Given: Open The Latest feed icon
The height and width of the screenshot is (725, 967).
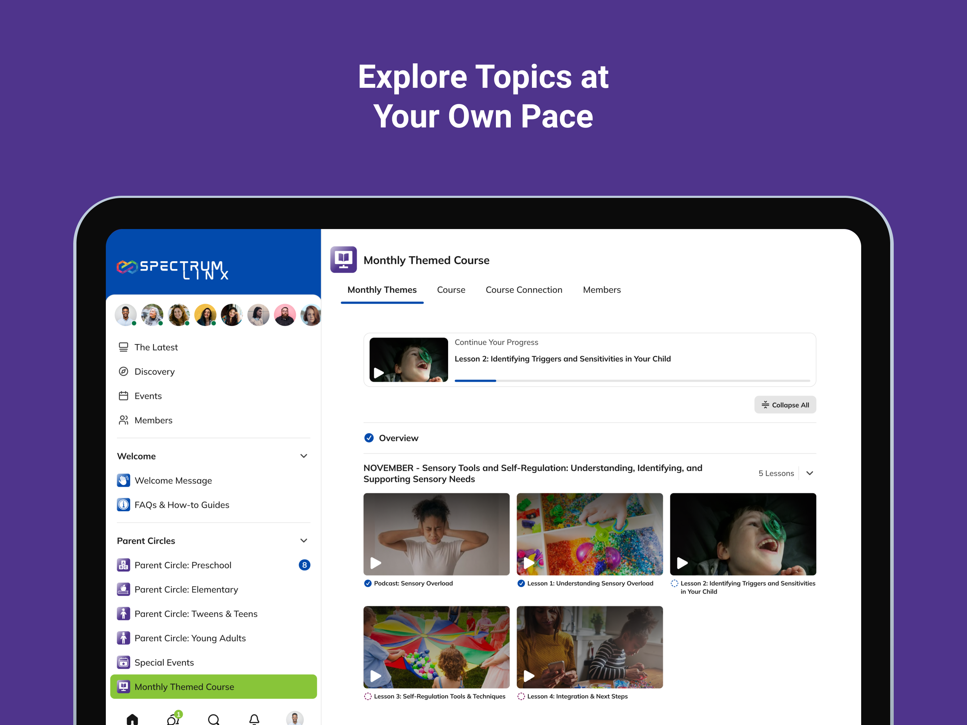Looking at the screenshot, I should (123, 347).
